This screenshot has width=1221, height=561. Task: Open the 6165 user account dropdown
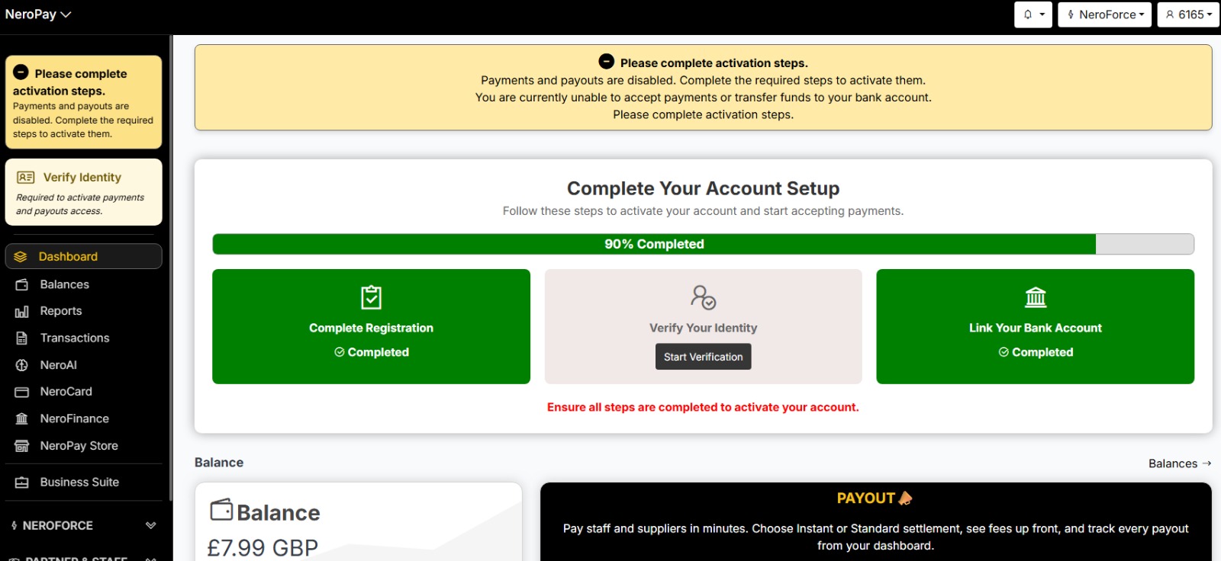tap(1187, 14)
